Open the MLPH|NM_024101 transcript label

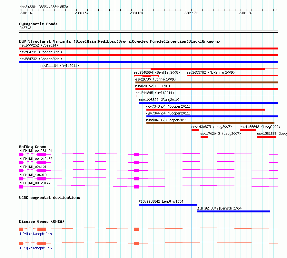[33, 167]
